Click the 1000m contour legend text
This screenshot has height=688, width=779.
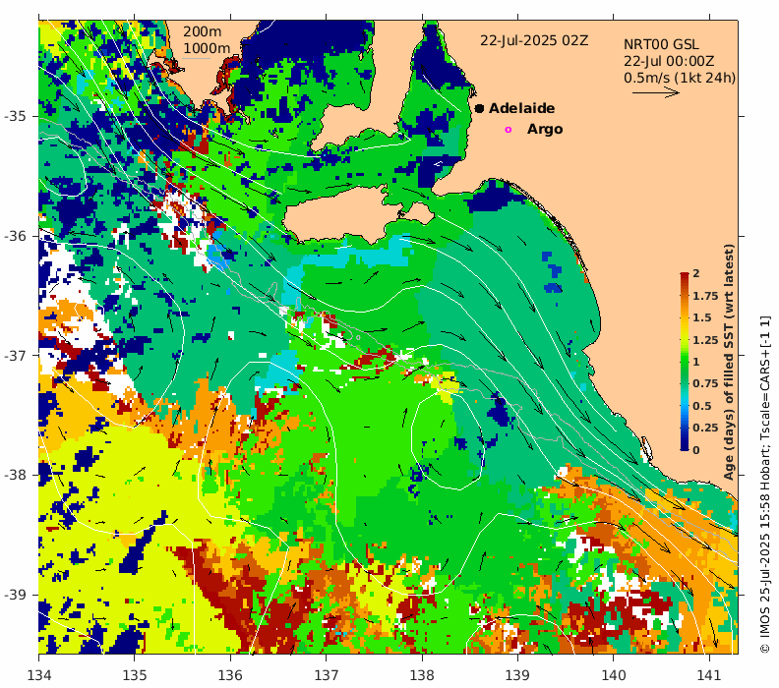coord(207,48)
